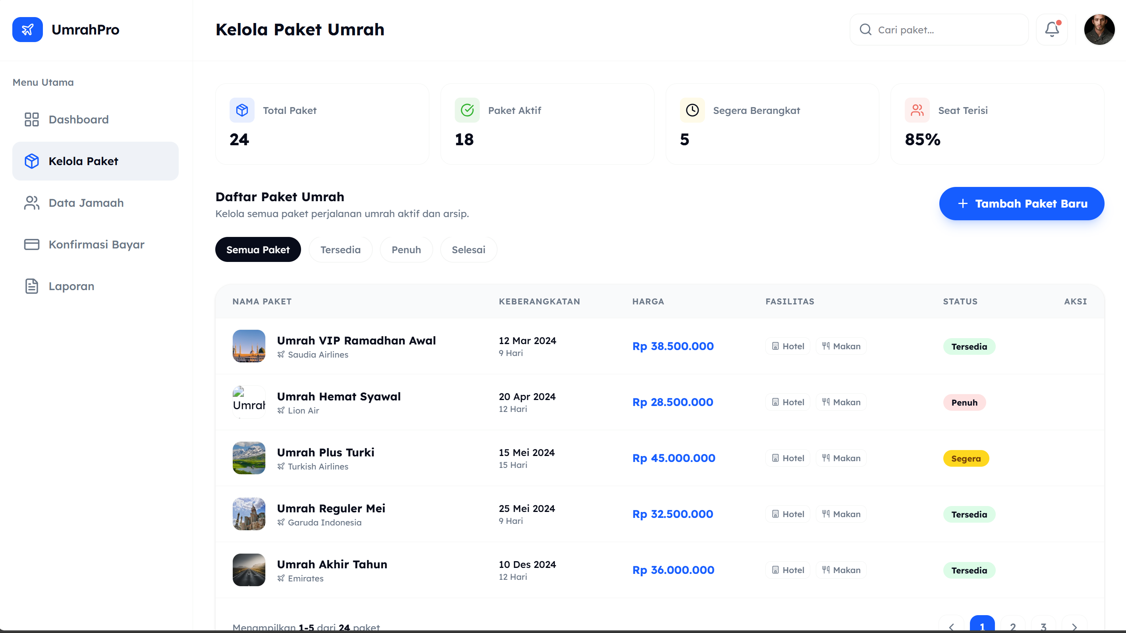Select the Dashboard grid icon
This screenshot has height=633, width=1126.
pyautogui.click(x=31, y=119)
